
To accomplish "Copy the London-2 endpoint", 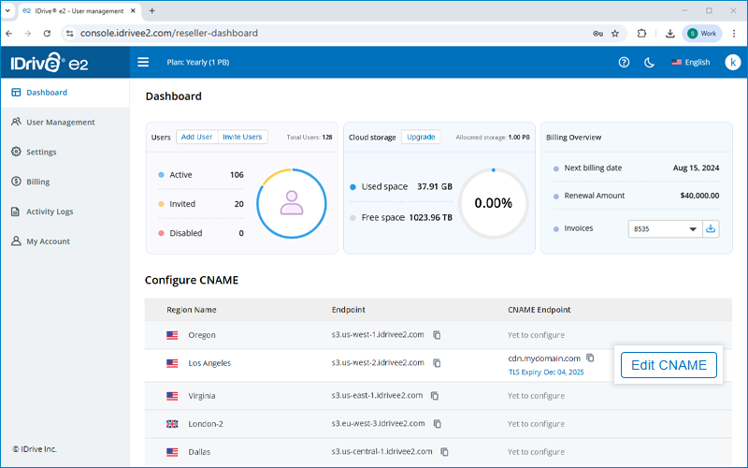I will [438, 424].
